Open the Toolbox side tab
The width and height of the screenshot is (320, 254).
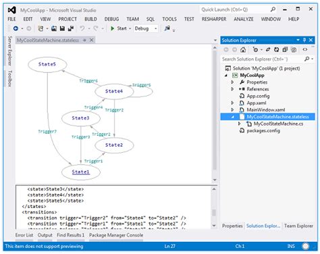point(10,78)
